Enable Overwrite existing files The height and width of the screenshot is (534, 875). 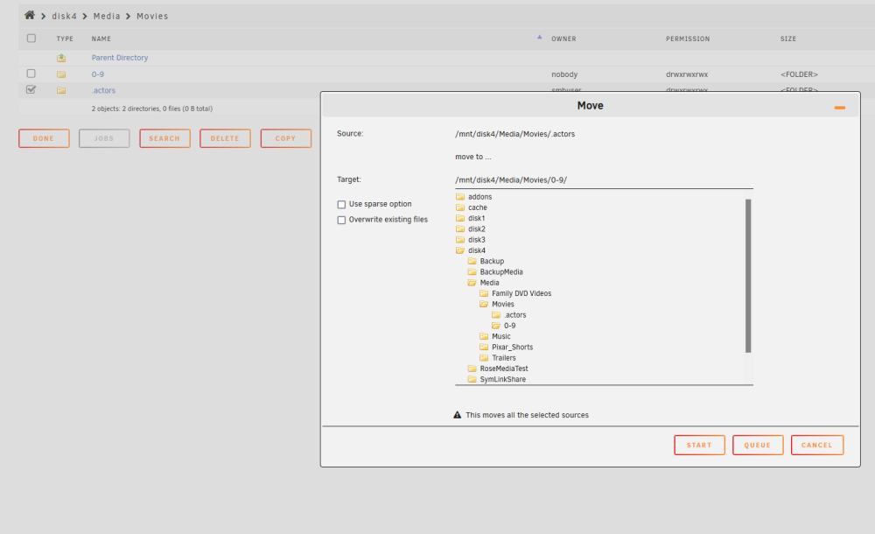click(341, 220)
